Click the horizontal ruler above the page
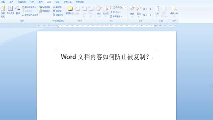Screen dimensions: 213x120 106,26
